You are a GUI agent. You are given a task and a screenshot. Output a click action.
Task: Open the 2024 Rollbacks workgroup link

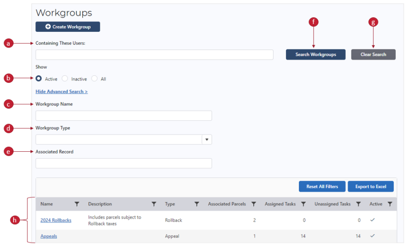(55, 220)
